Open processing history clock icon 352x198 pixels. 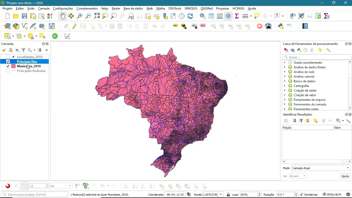click(x=306, y=50)
